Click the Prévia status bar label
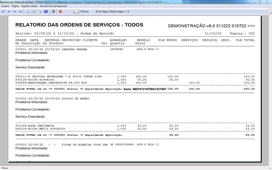Viewport: 272px width, 170px height. pyautogui.click(x=4, y=168)
